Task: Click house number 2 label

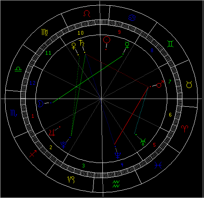Action: 51,147
